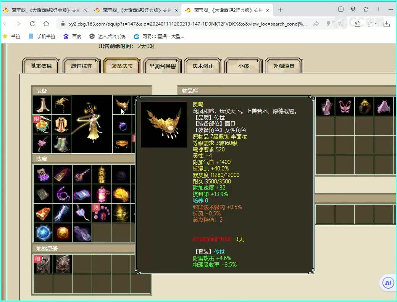397x302 pixels.
Task: Click the lightning speed-mode icon
Action: point(328,24)
